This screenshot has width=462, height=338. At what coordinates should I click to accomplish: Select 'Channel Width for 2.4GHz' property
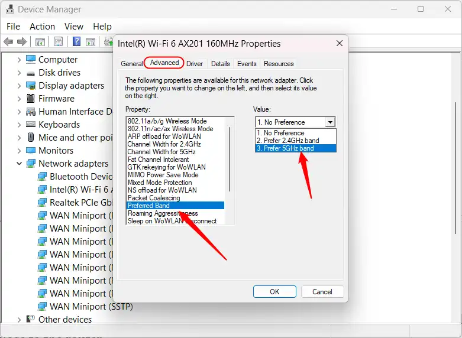[176, 144]
